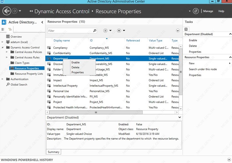The height and width of the screenshot is (163, 232).
Task: Click the PII_MS ID cell
Action: [x=93, y=96]
